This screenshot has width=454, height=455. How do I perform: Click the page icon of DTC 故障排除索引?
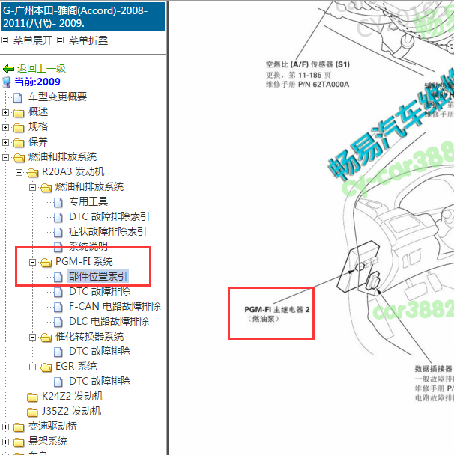(58, 217)
